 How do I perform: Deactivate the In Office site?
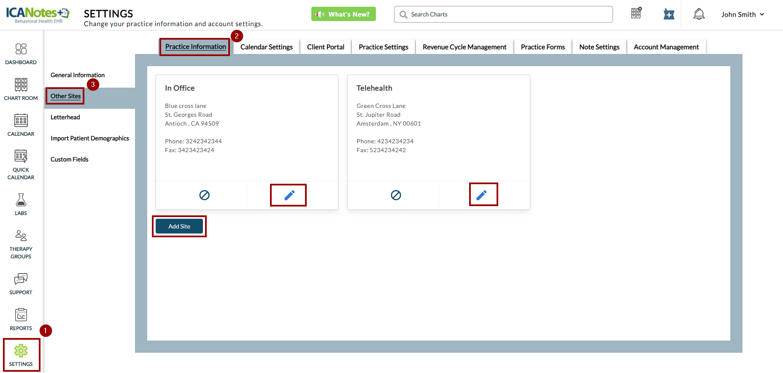click(204, 195)
